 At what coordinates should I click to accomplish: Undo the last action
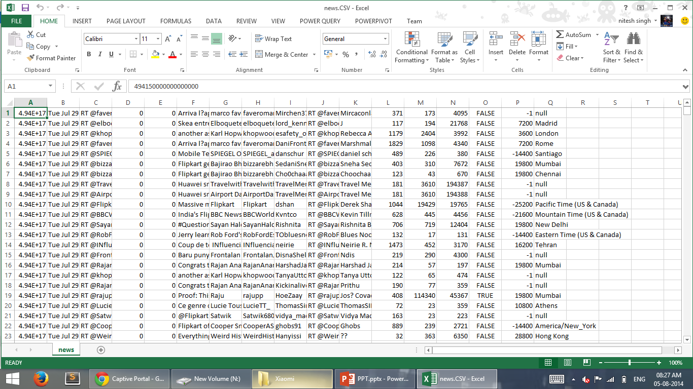tap(40, 8)
